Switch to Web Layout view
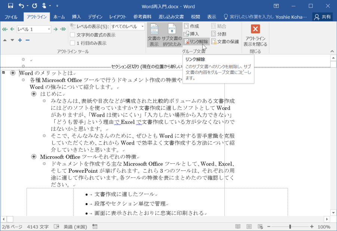Screen dimensions: 337x231 point(260,227)
